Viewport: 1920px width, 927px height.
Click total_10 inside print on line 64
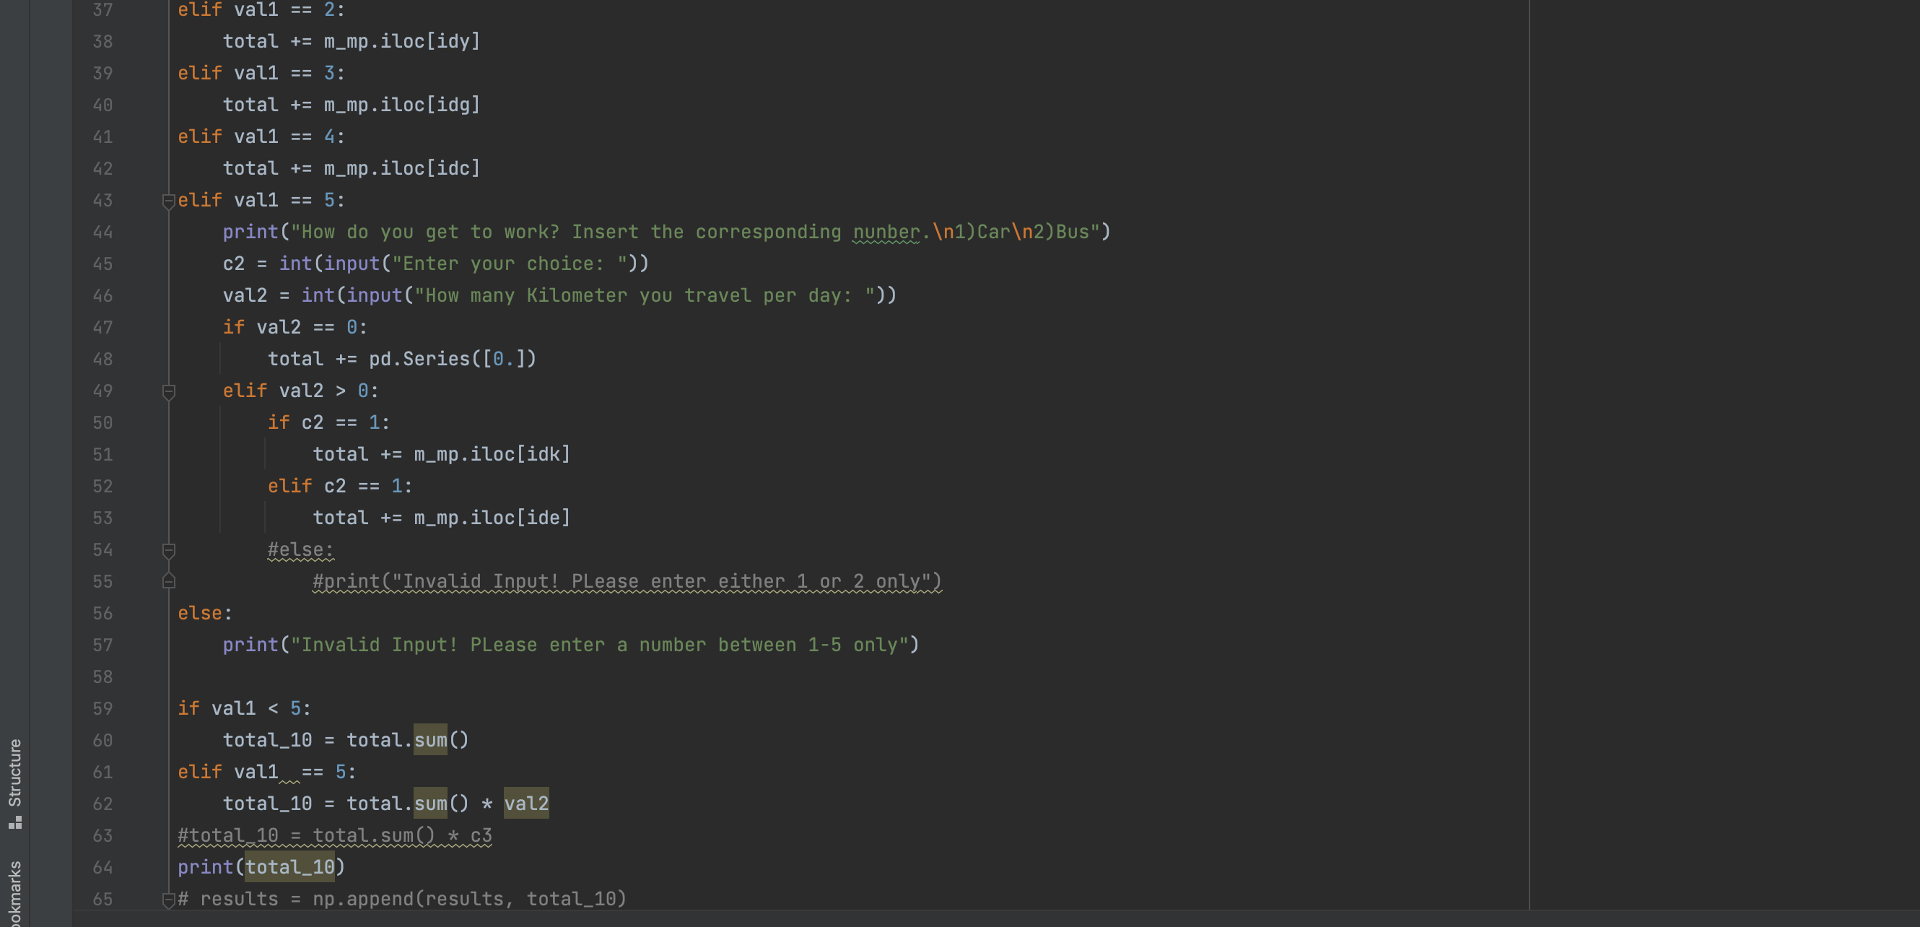(289, 866)
